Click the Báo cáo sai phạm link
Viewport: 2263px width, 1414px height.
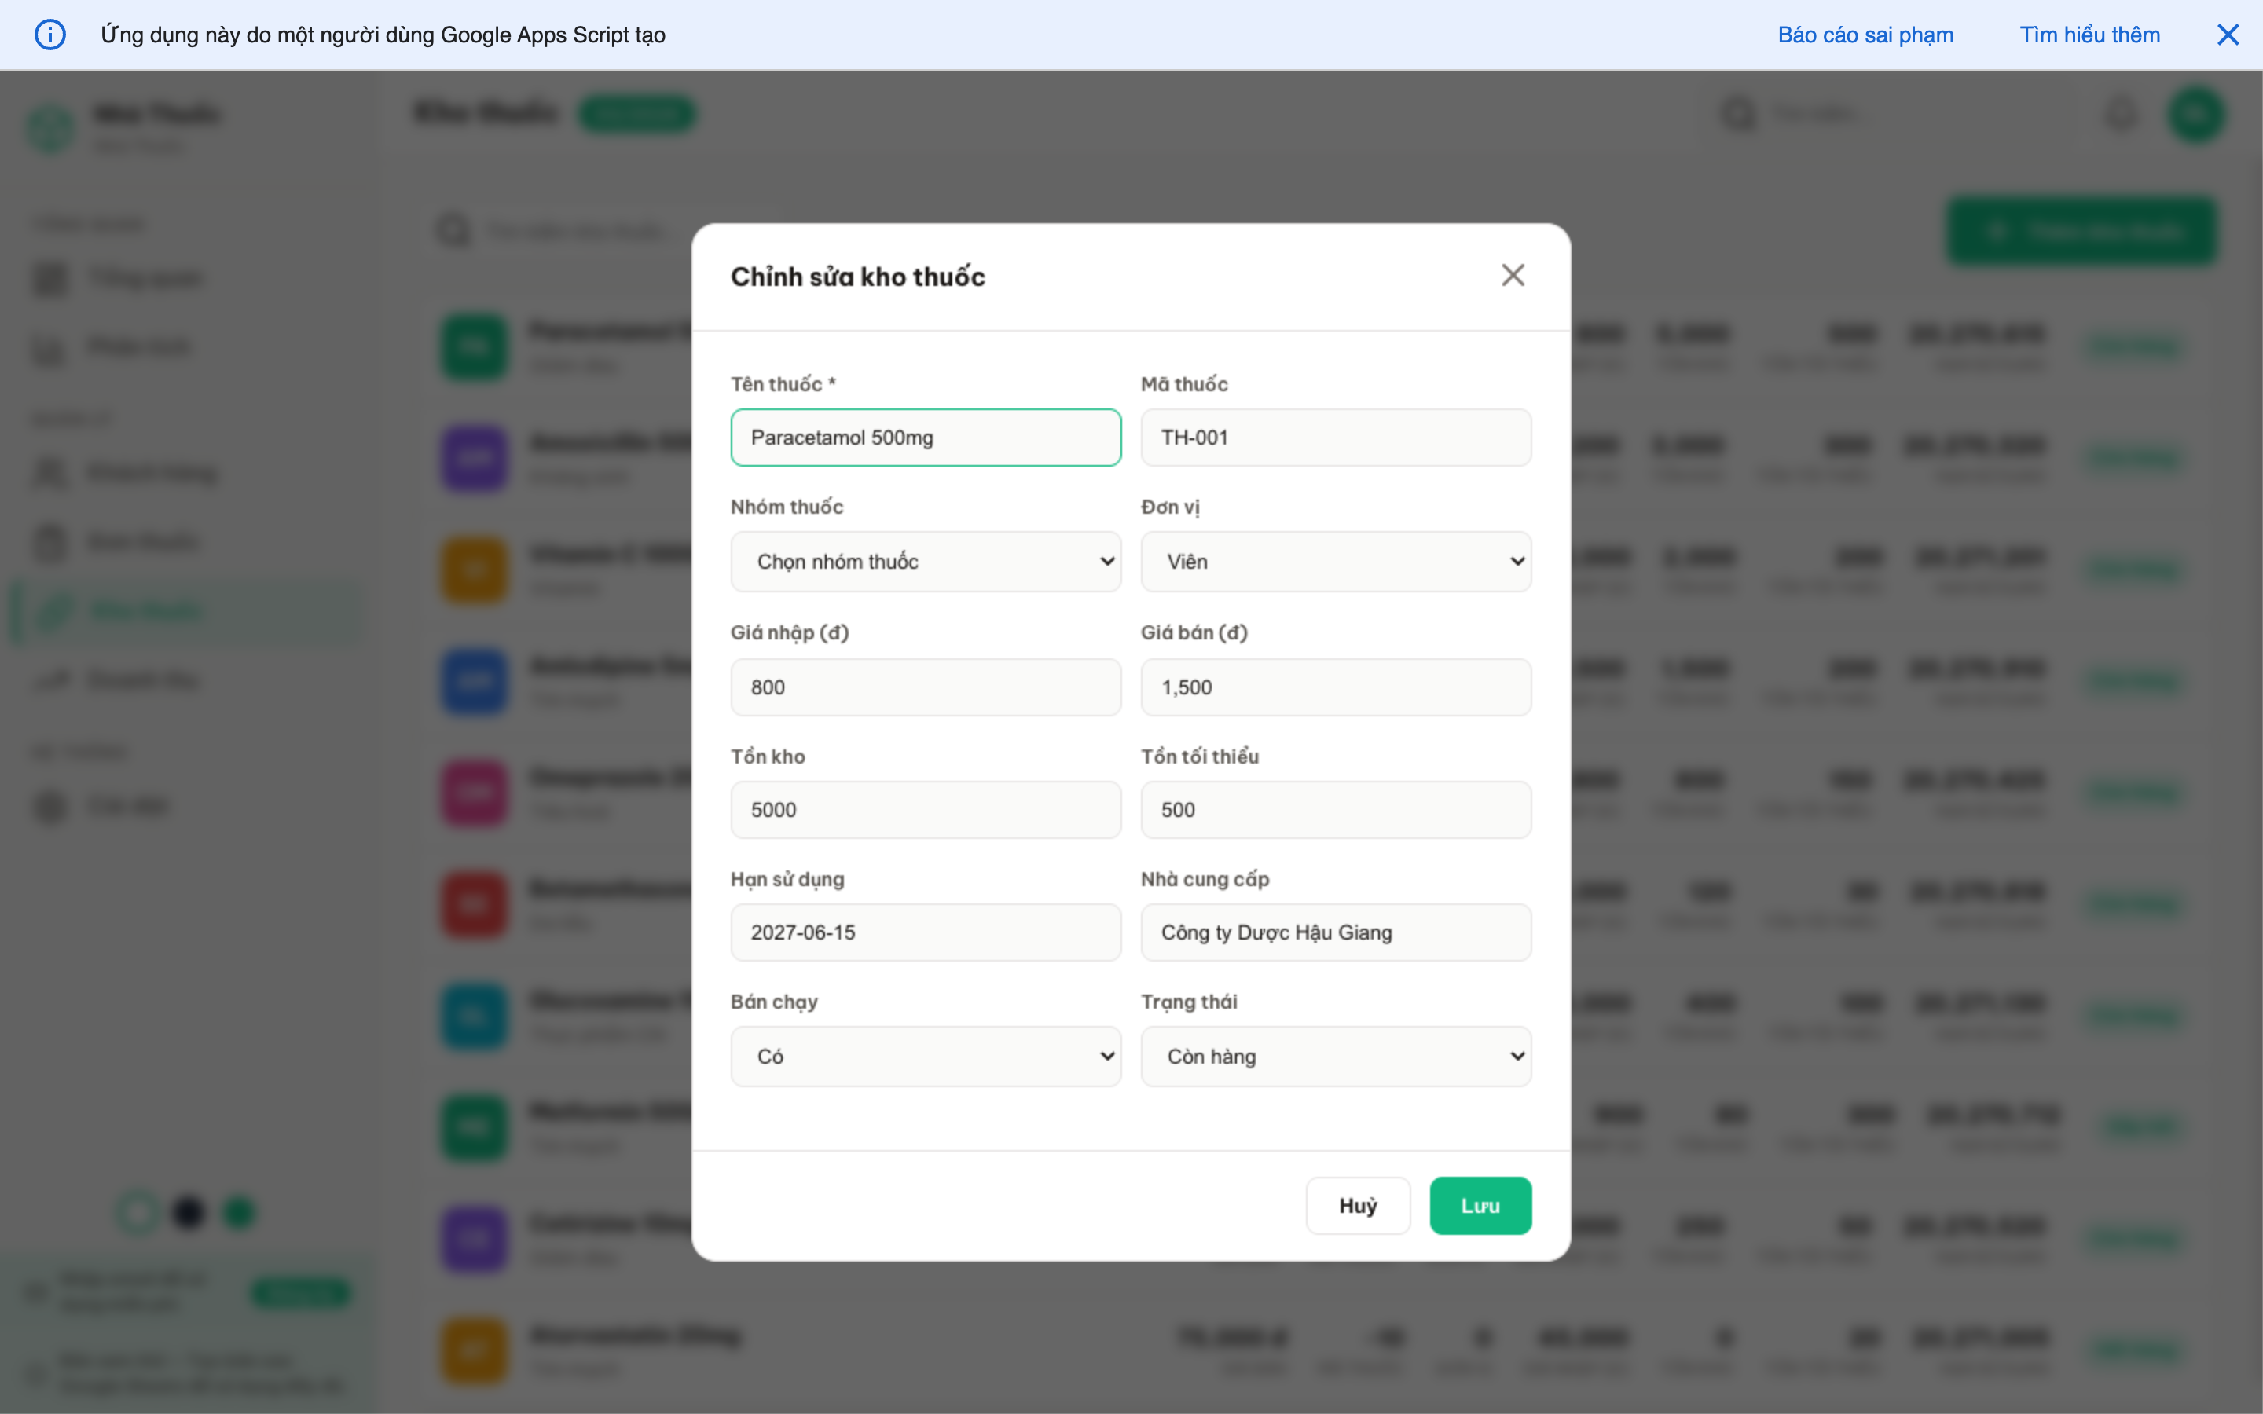click(x=1865, y=35)
